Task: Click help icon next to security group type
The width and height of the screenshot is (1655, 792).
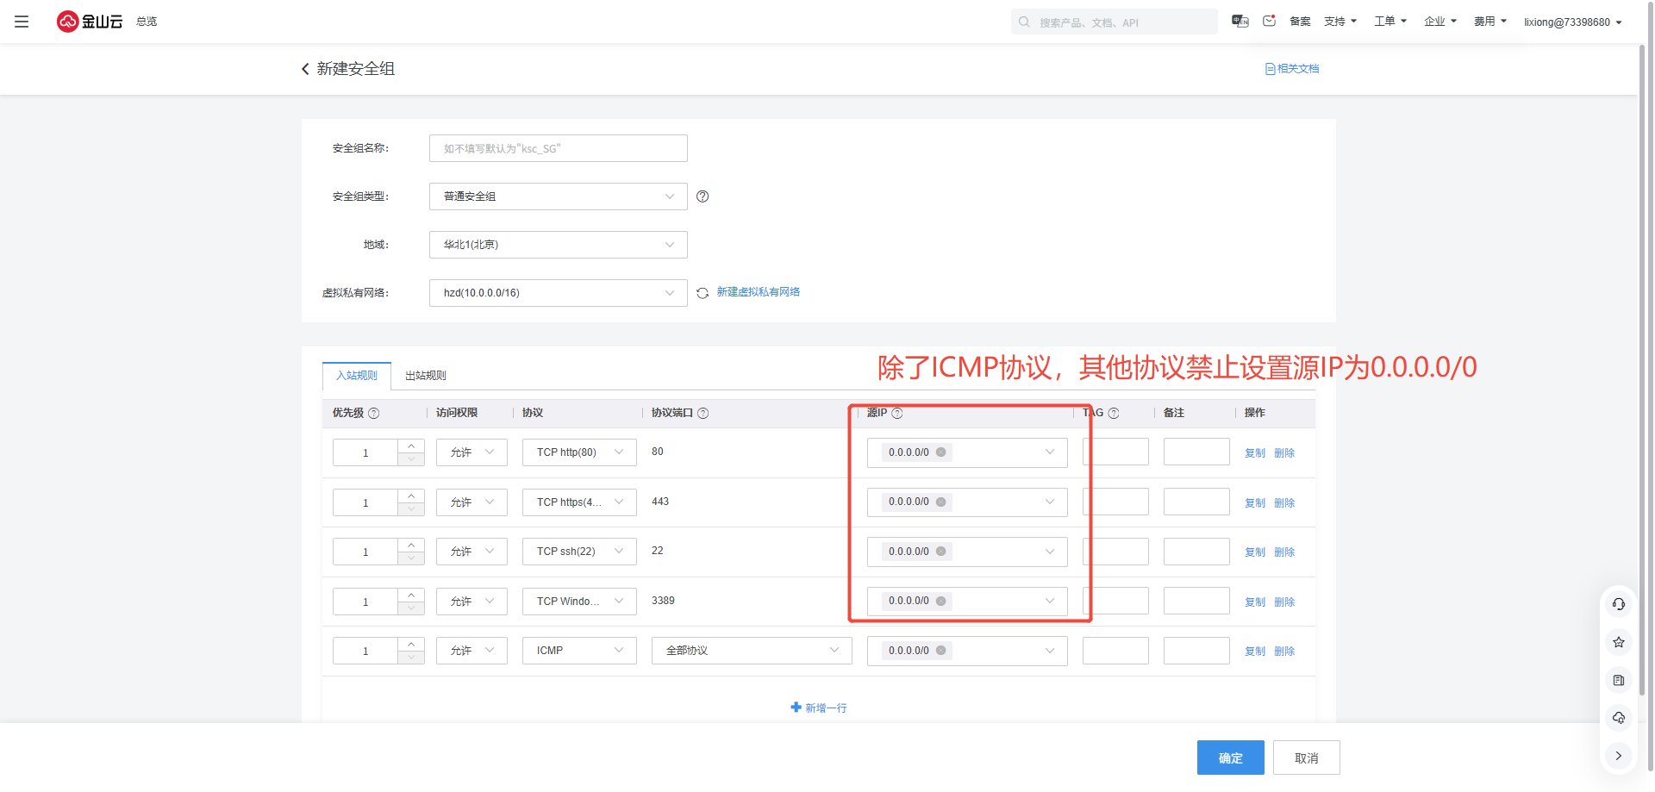Action: click(x=703, y=196)
